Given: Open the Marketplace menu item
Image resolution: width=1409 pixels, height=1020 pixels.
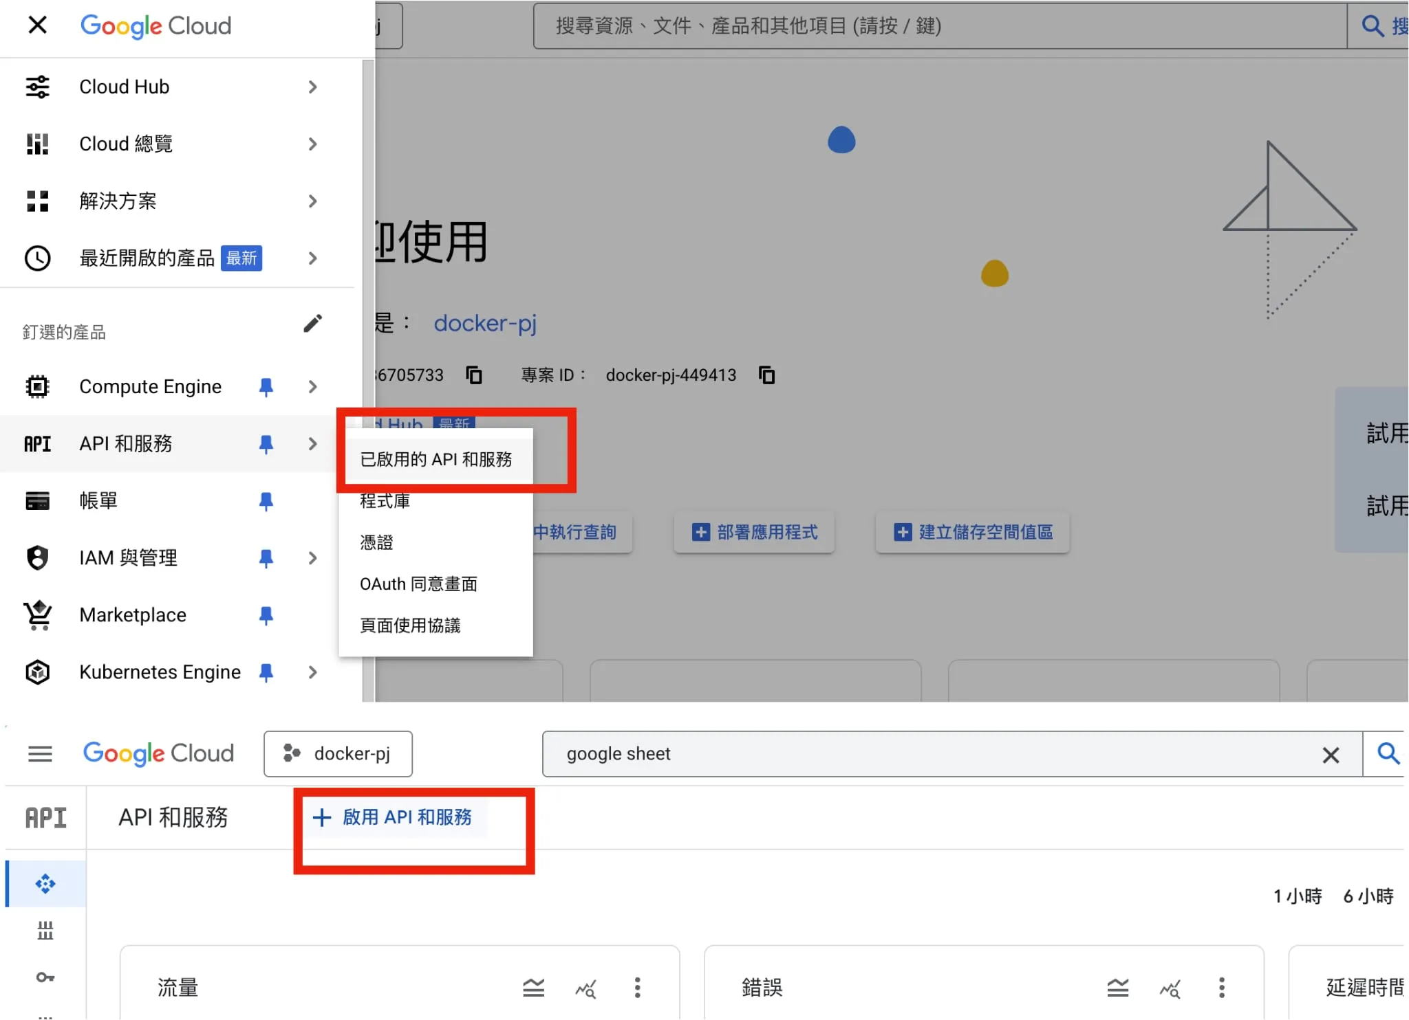Looking at the screenshot, I should [132, 615].
